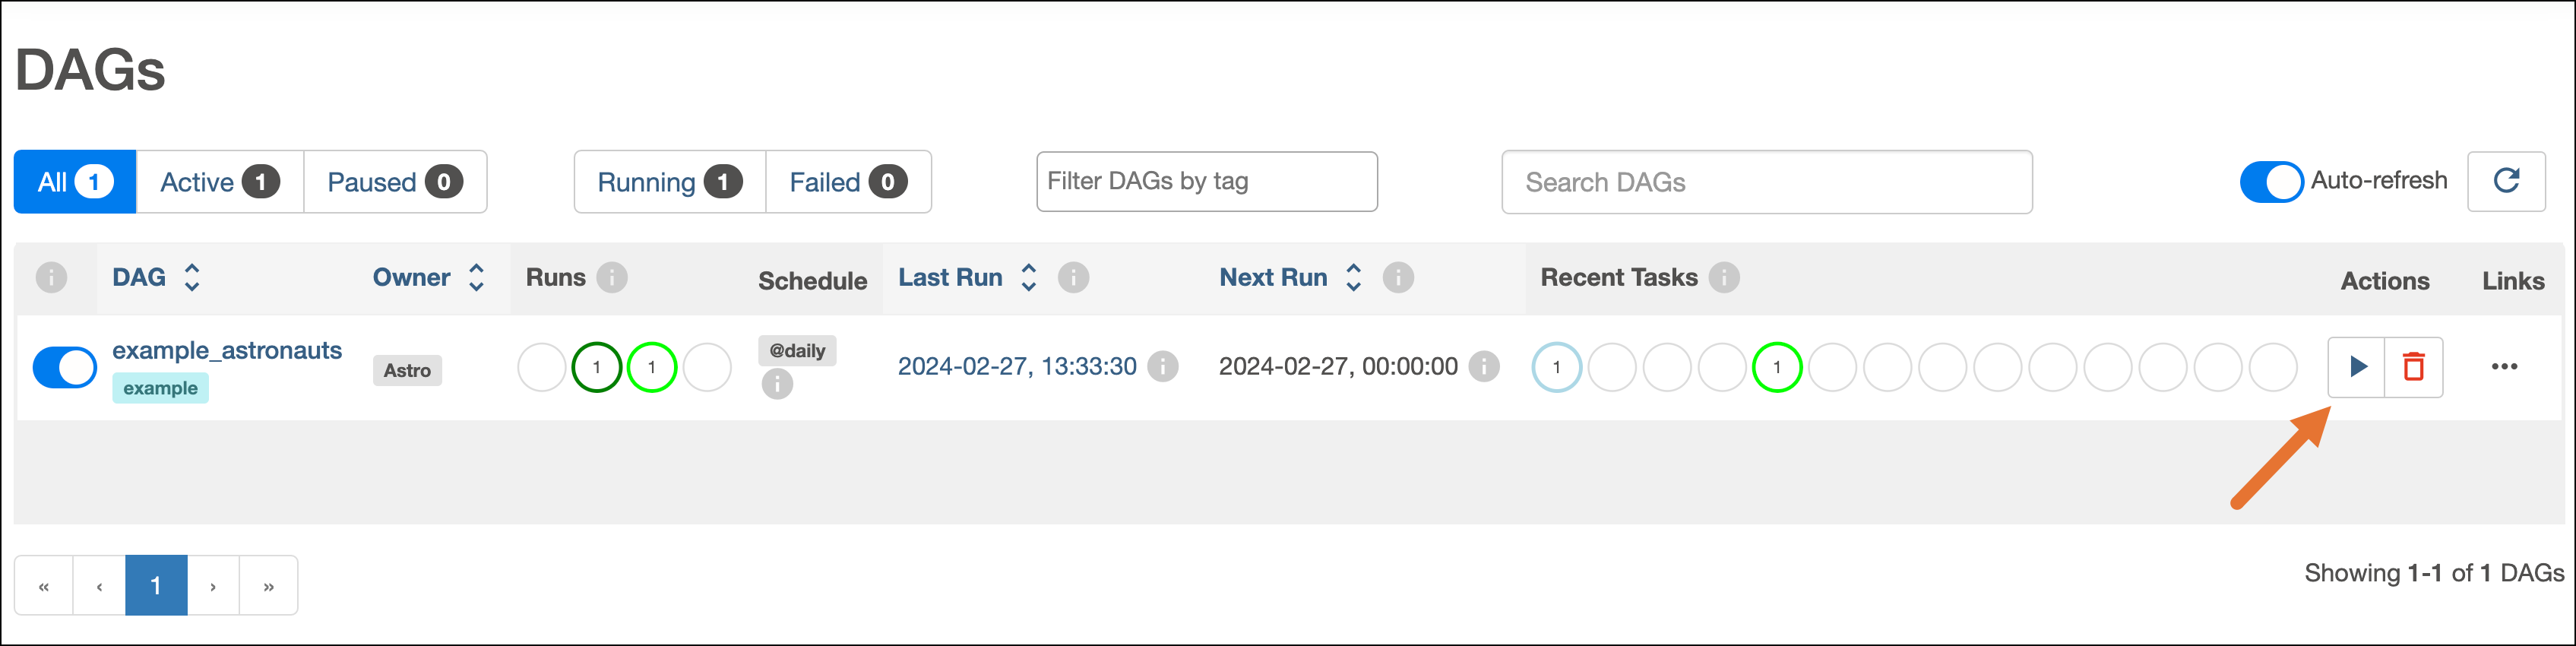Open the example_astronauts DAG
The height and width of the screenshot is (646, 2576).
227,350
